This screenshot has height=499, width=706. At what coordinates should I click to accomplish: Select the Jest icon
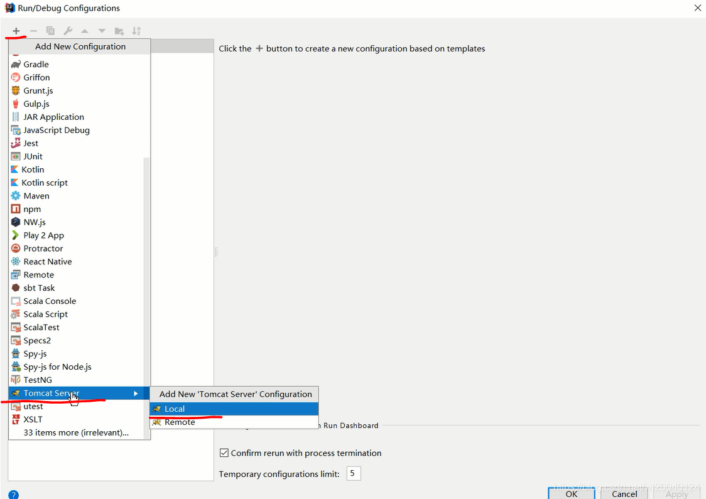16,143
